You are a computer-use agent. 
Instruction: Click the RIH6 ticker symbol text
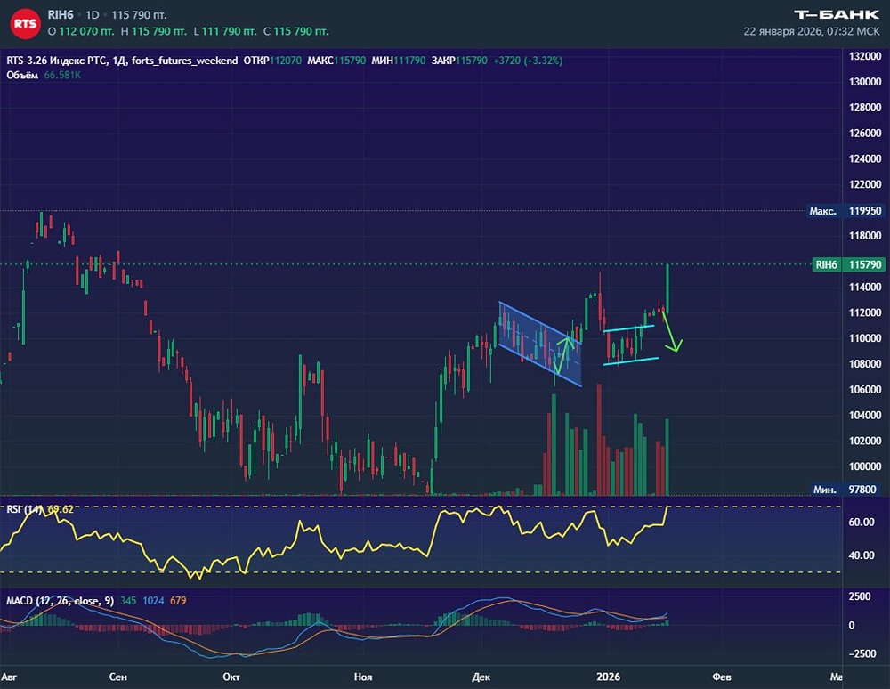[x=61, y=15]
